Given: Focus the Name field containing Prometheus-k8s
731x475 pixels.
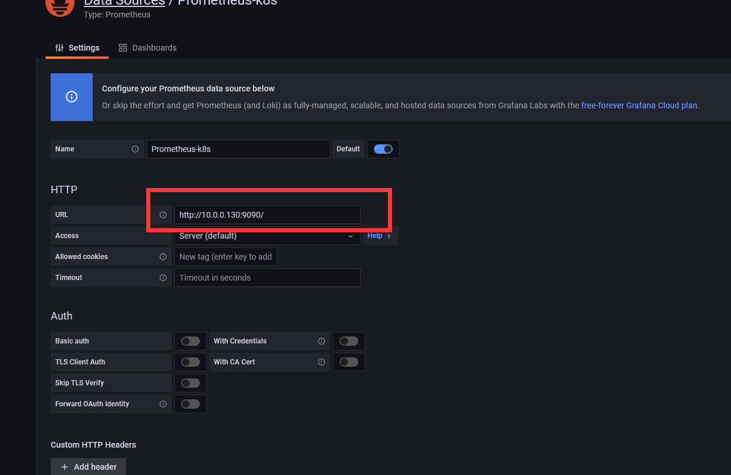Looking at the screenshot, I should tap(238, 149).
